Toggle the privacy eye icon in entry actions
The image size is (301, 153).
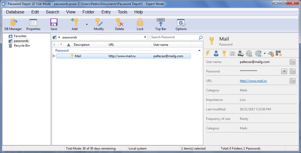270,53
